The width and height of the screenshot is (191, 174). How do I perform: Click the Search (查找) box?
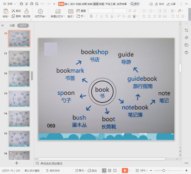tap(135, 4)
